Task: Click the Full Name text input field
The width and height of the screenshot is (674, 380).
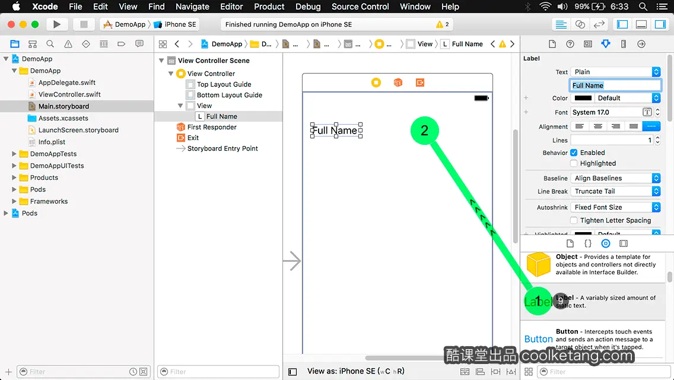Action: tap(615, 85)
